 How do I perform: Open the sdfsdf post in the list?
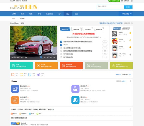click(x=65, y=45)
